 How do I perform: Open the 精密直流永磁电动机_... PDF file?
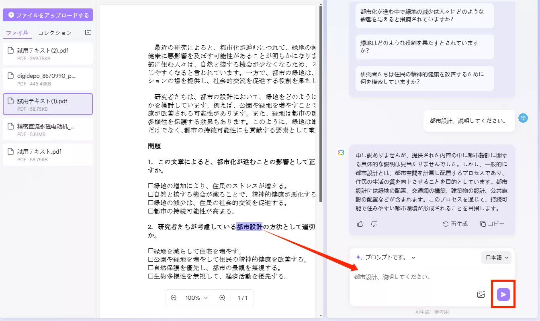[48, 130]
